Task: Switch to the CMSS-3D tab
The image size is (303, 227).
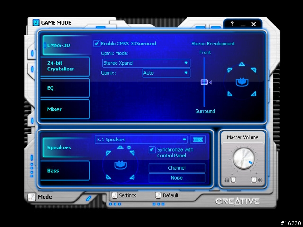Action: 66,45
